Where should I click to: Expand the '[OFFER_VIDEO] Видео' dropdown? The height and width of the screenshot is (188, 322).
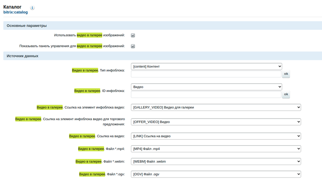(x=216, y=122)
